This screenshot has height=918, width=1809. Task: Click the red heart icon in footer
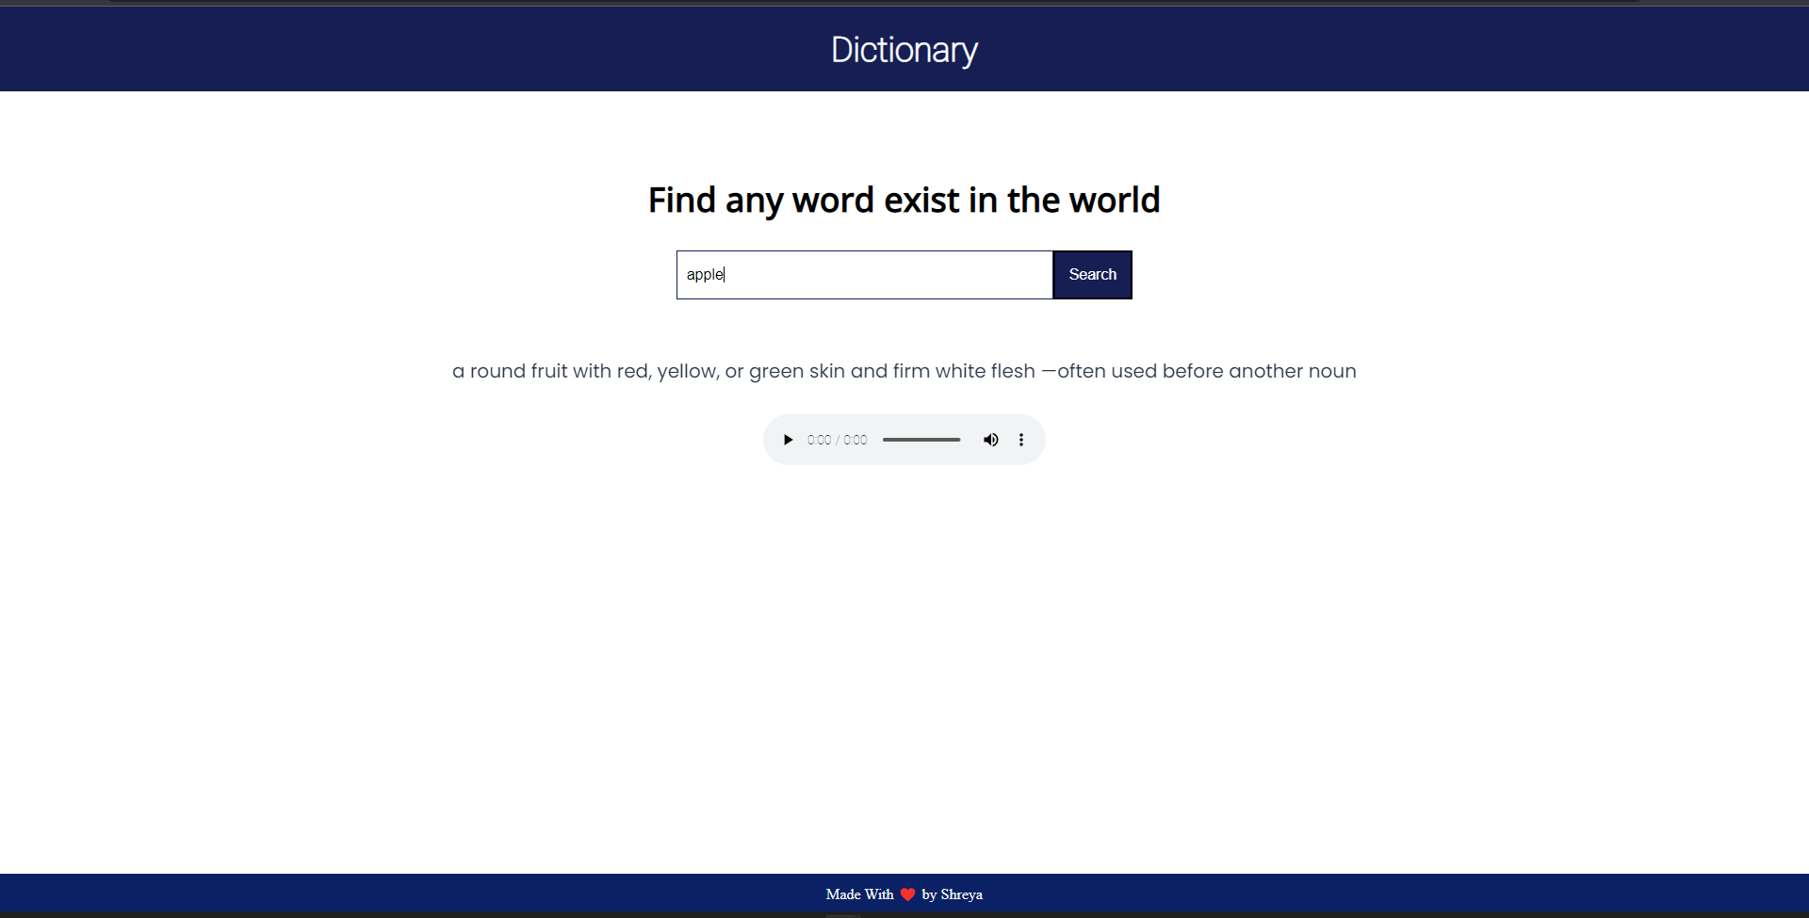(907, 894)
